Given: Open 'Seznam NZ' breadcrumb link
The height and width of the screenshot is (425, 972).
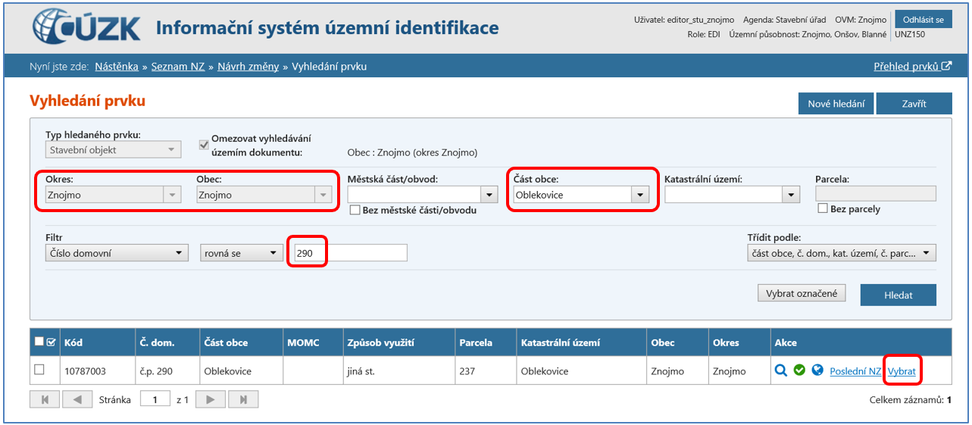Looking at the screenshot, I should click(177, 67).
